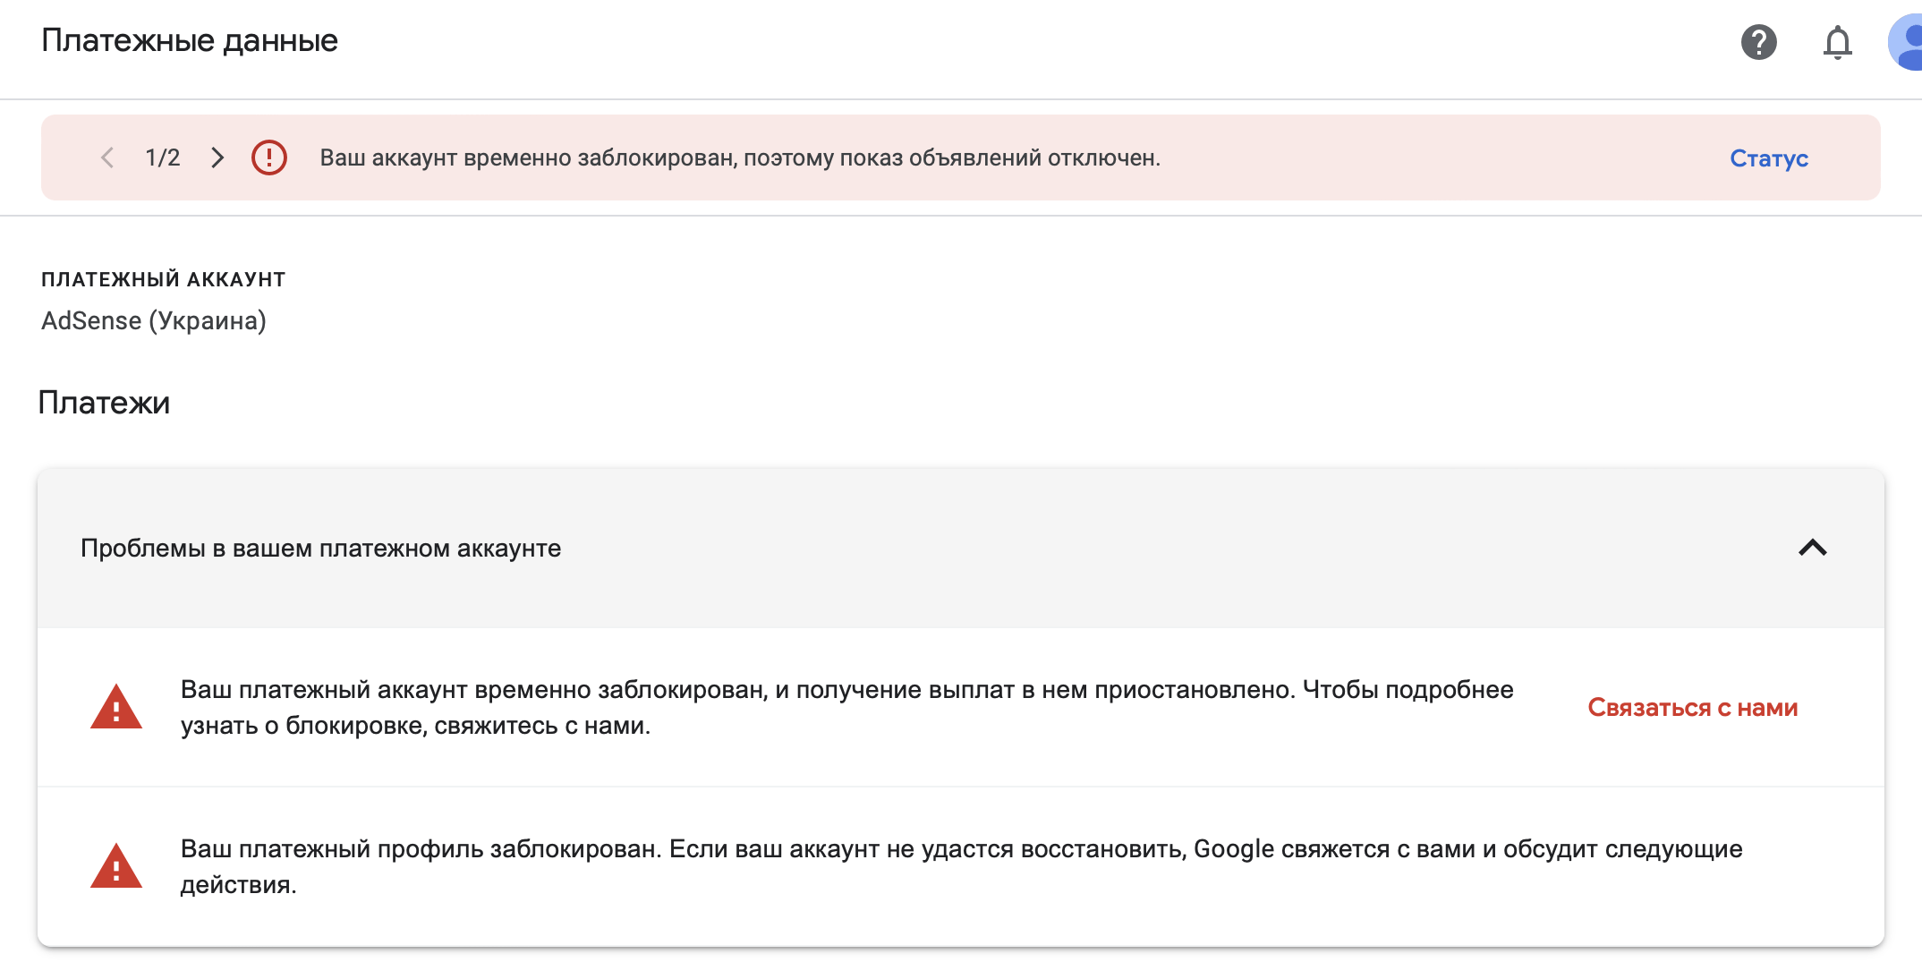Click the Платежи section heading
Screen dimensions: 1922x979
point(104,403)
